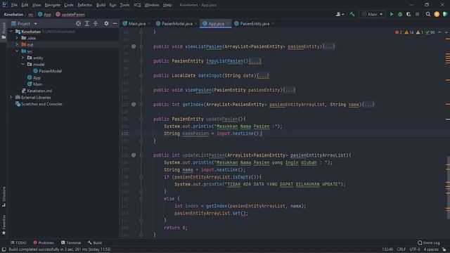Click gutter icon next to getIndex

[134, 105]
